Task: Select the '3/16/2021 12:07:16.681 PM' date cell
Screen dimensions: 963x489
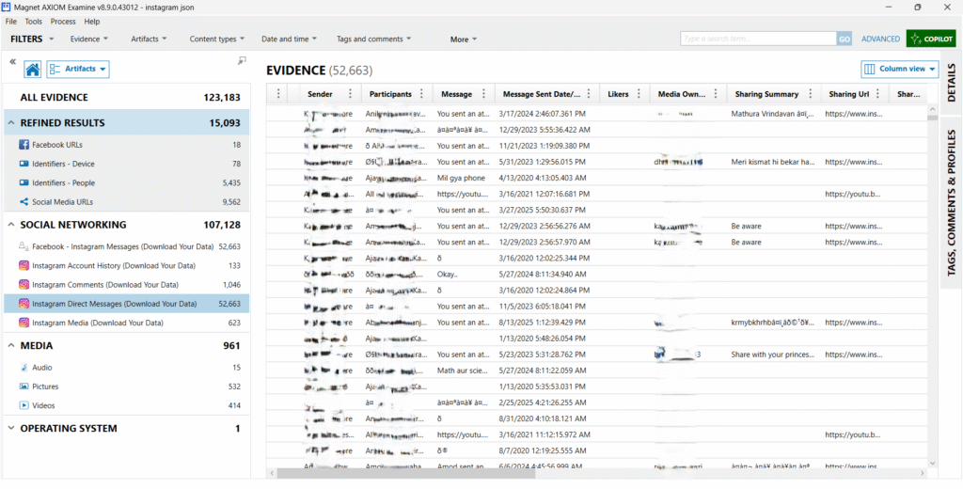Action: [x=546, y=194]
